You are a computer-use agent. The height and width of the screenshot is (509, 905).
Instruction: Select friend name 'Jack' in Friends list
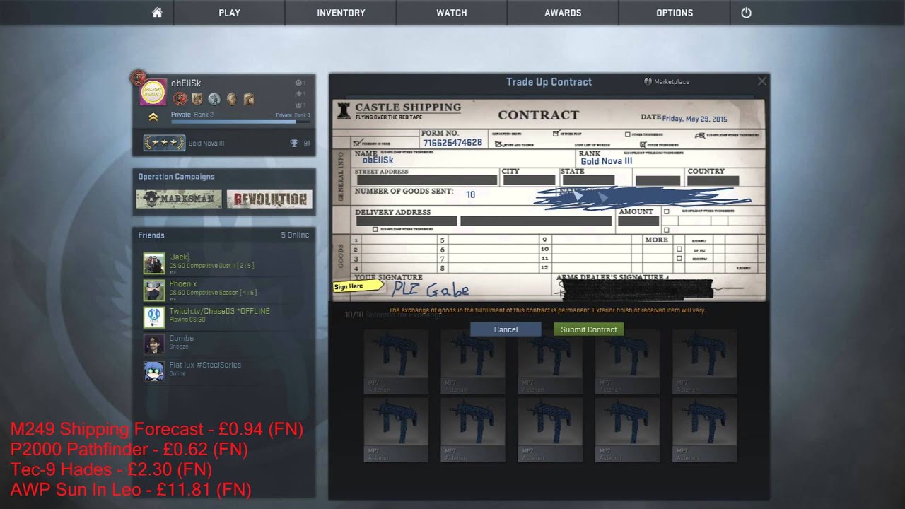[x=180, y=257]
